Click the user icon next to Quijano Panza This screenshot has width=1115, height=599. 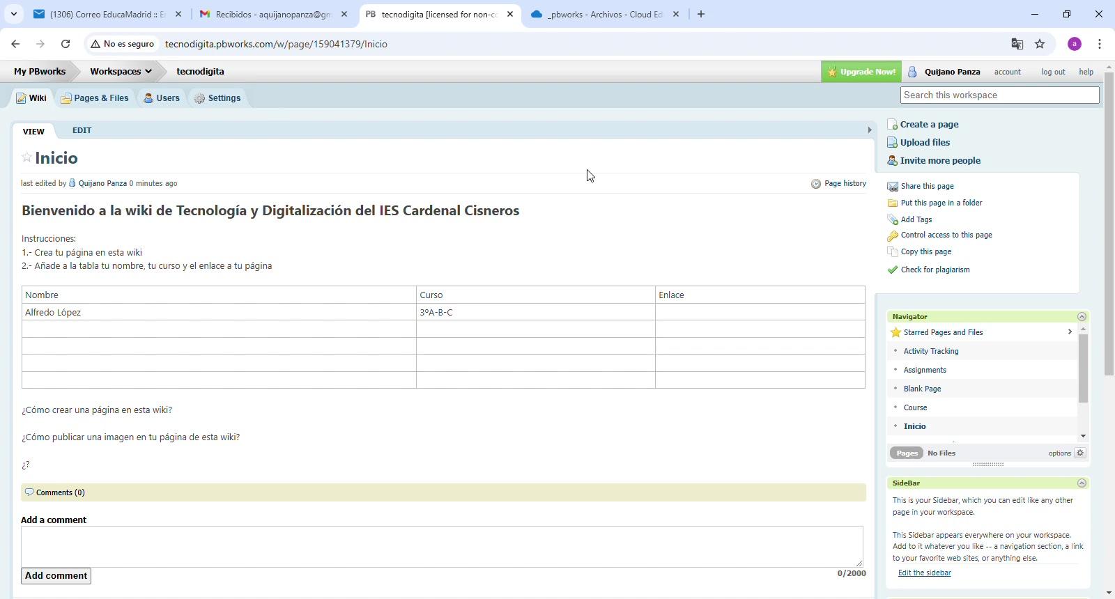912,72
